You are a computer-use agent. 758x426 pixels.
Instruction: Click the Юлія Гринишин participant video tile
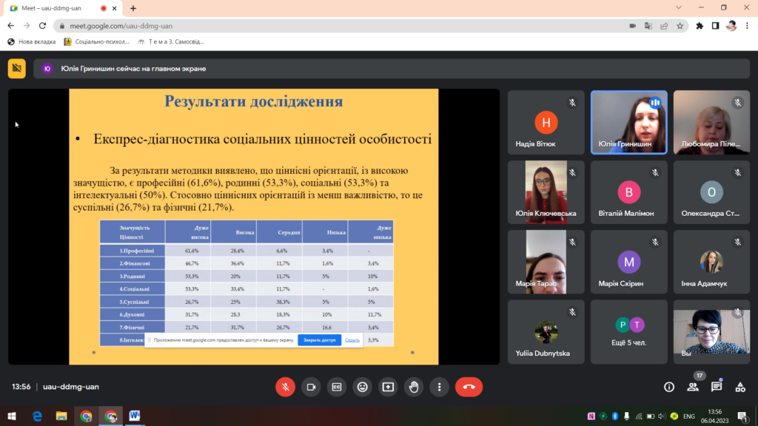pos(628,122)
